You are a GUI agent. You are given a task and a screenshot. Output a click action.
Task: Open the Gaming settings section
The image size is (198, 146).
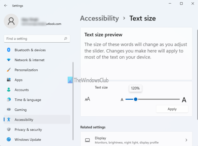[x=20, y=110]
